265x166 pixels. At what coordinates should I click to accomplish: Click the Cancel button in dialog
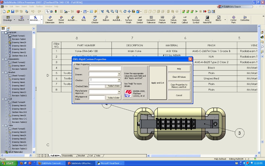[179, 95]
